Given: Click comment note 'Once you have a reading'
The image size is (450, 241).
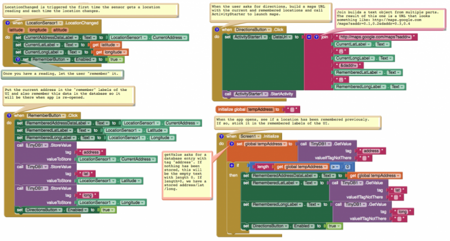Looking at the screenshot, I should click(x=62, y=74).
